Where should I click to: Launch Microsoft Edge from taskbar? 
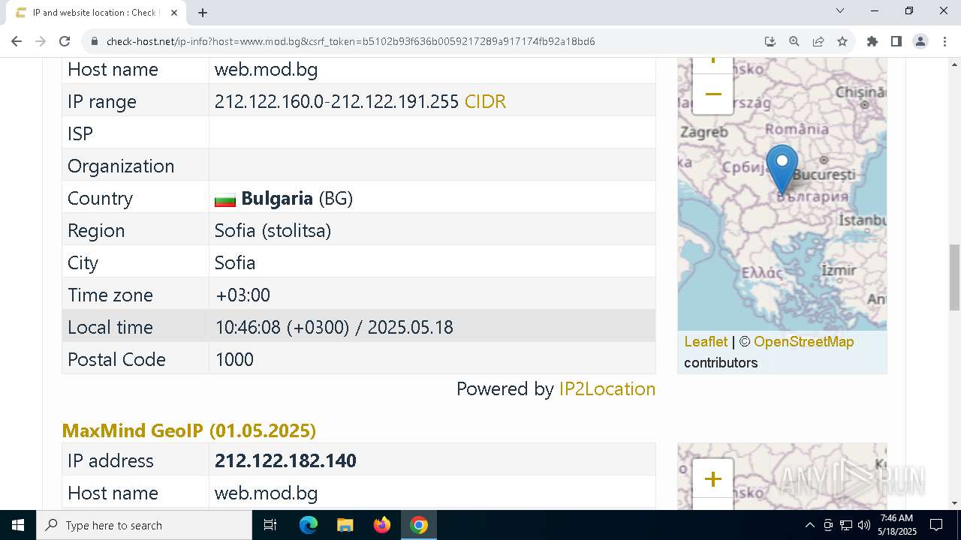coord(309,525)
